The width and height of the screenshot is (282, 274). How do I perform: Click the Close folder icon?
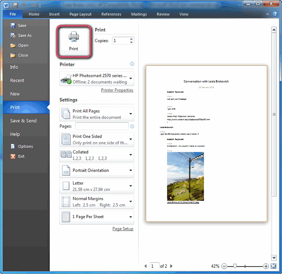pos(13,55)
